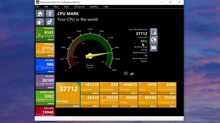Image resolution: width=220 pixels, height=123 pixels.
Task: Click the PerformanceTest title bar app icon
Action: pyautogui.click(x=37, y=2)
